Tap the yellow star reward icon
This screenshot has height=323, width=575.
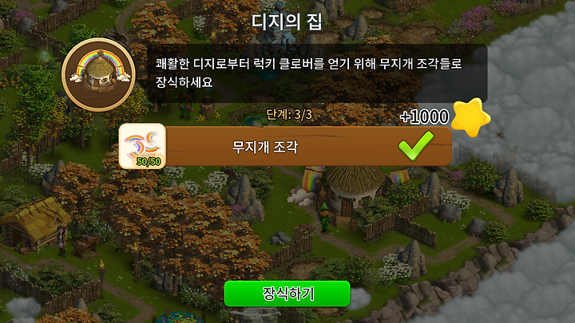470,117
